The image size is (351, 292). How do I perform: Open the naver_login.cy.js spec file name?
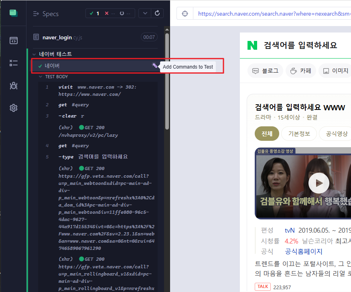click(62, 37)
